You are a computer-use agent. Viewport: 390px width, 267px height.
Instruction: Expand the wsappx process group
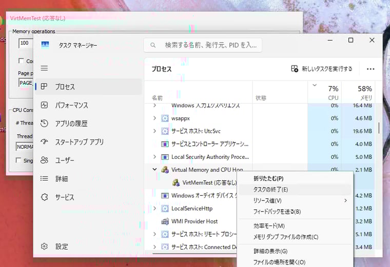[154, 118]
